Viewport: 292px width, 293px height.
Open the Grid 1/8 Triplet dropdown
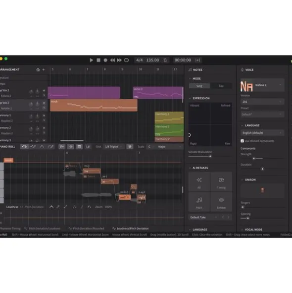click(x=114, y=147)
